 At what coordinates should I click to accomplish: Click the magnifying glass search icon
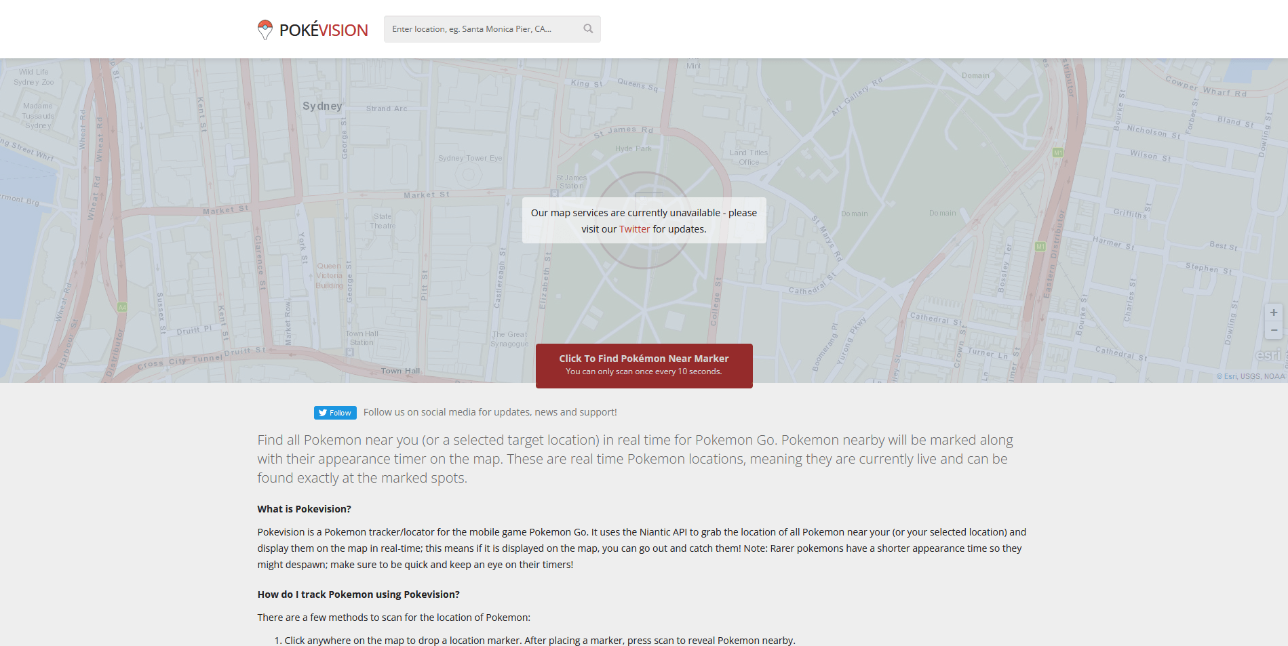(x=587, y=28)
